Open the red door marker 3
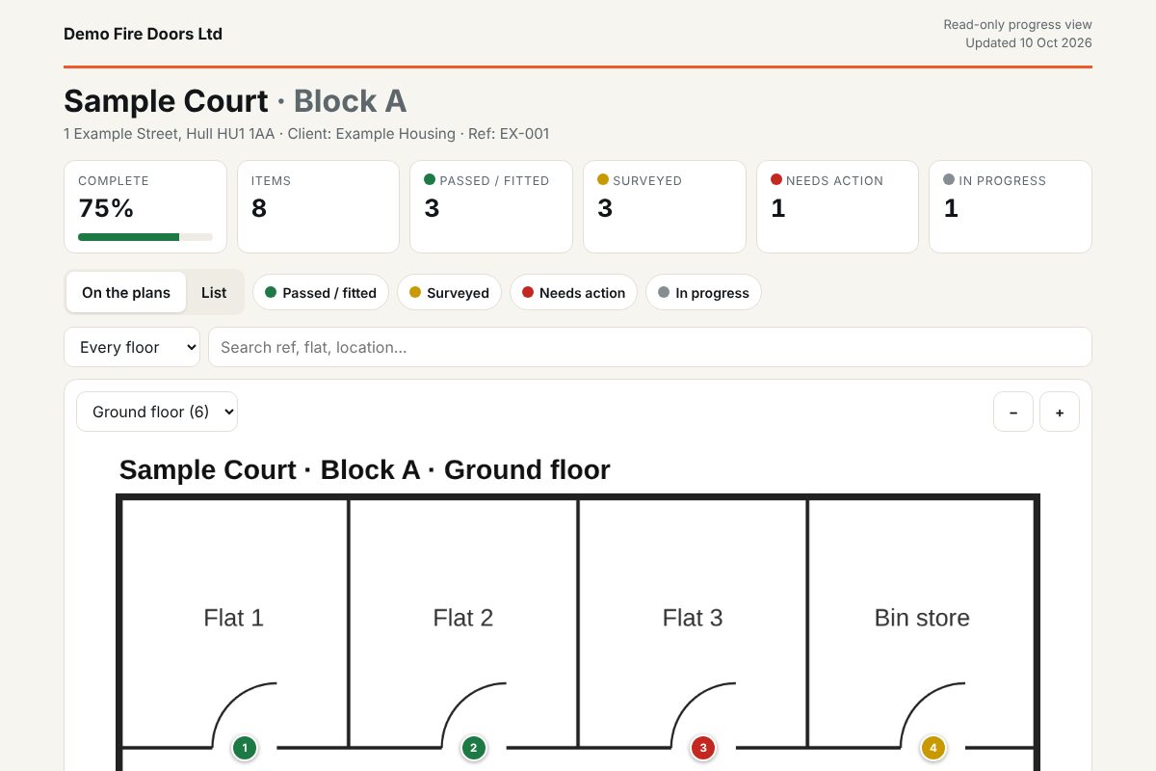This screenshot has width=1156, height=771. click(x=703, y=748)
